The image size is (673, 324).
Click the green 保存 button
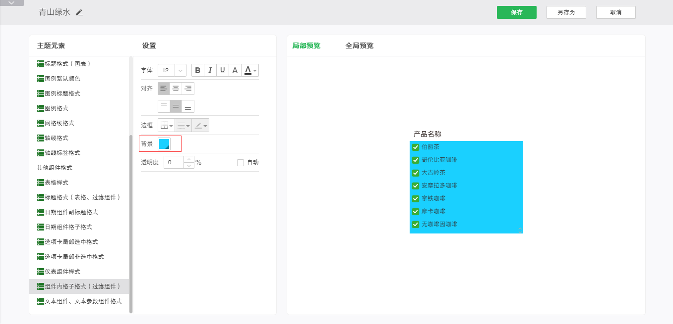tap(516, 12)
